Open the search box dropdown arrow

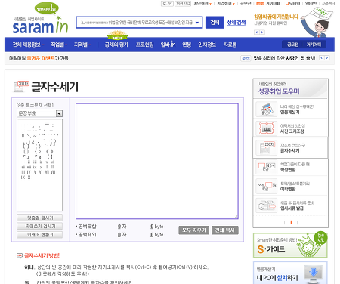197,23
